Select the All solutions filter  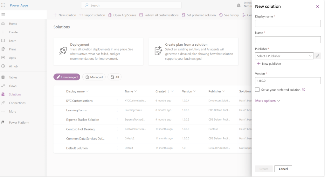(x=114, y=77)
